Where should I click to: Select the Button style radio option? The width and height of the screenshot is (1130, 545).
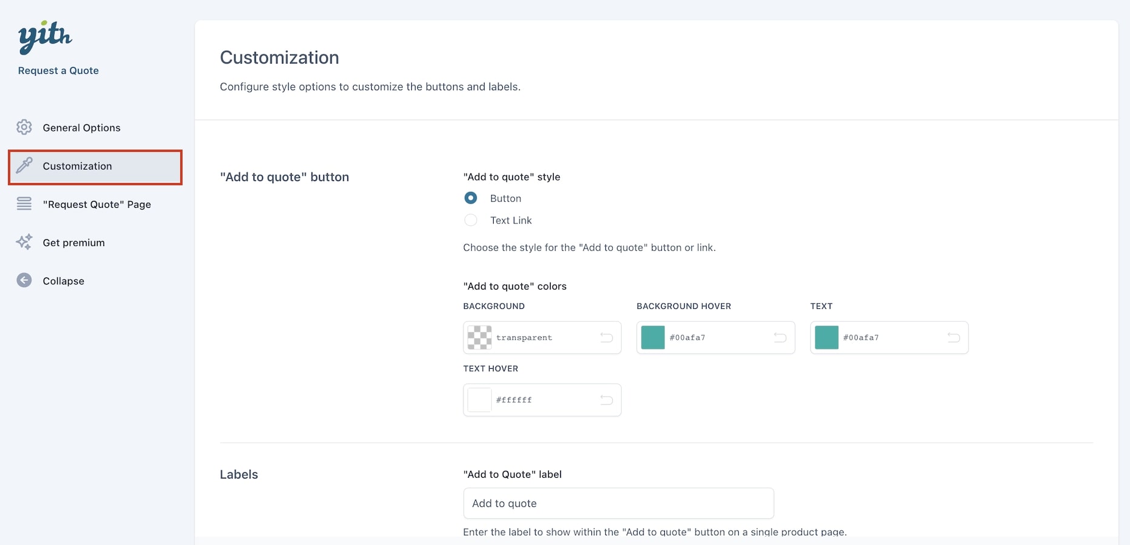[471, 198]
